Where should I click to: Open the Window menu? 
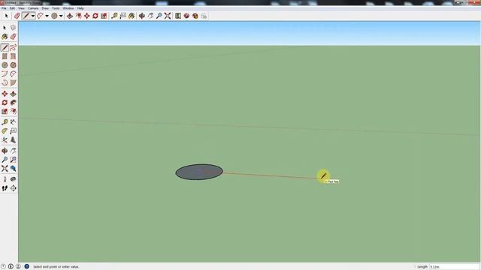[x=68, y=8]
